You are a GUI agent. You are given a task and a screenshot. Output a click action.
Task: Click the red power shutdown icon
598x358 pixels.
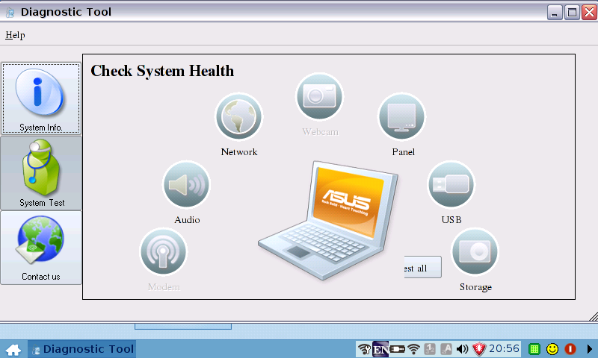point(570,349)
